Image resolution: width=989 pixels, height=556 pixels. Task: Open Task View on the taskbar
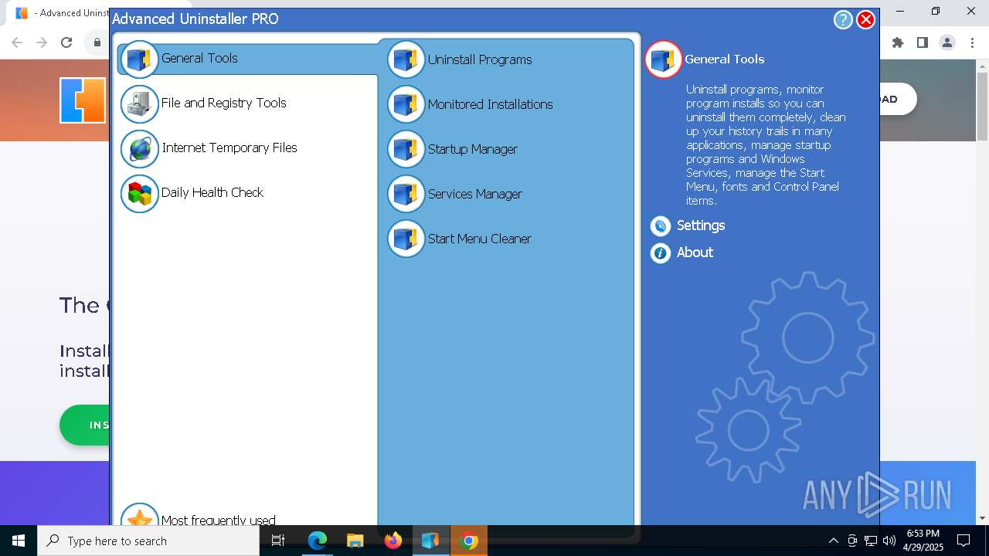click(x=278, y=541)
